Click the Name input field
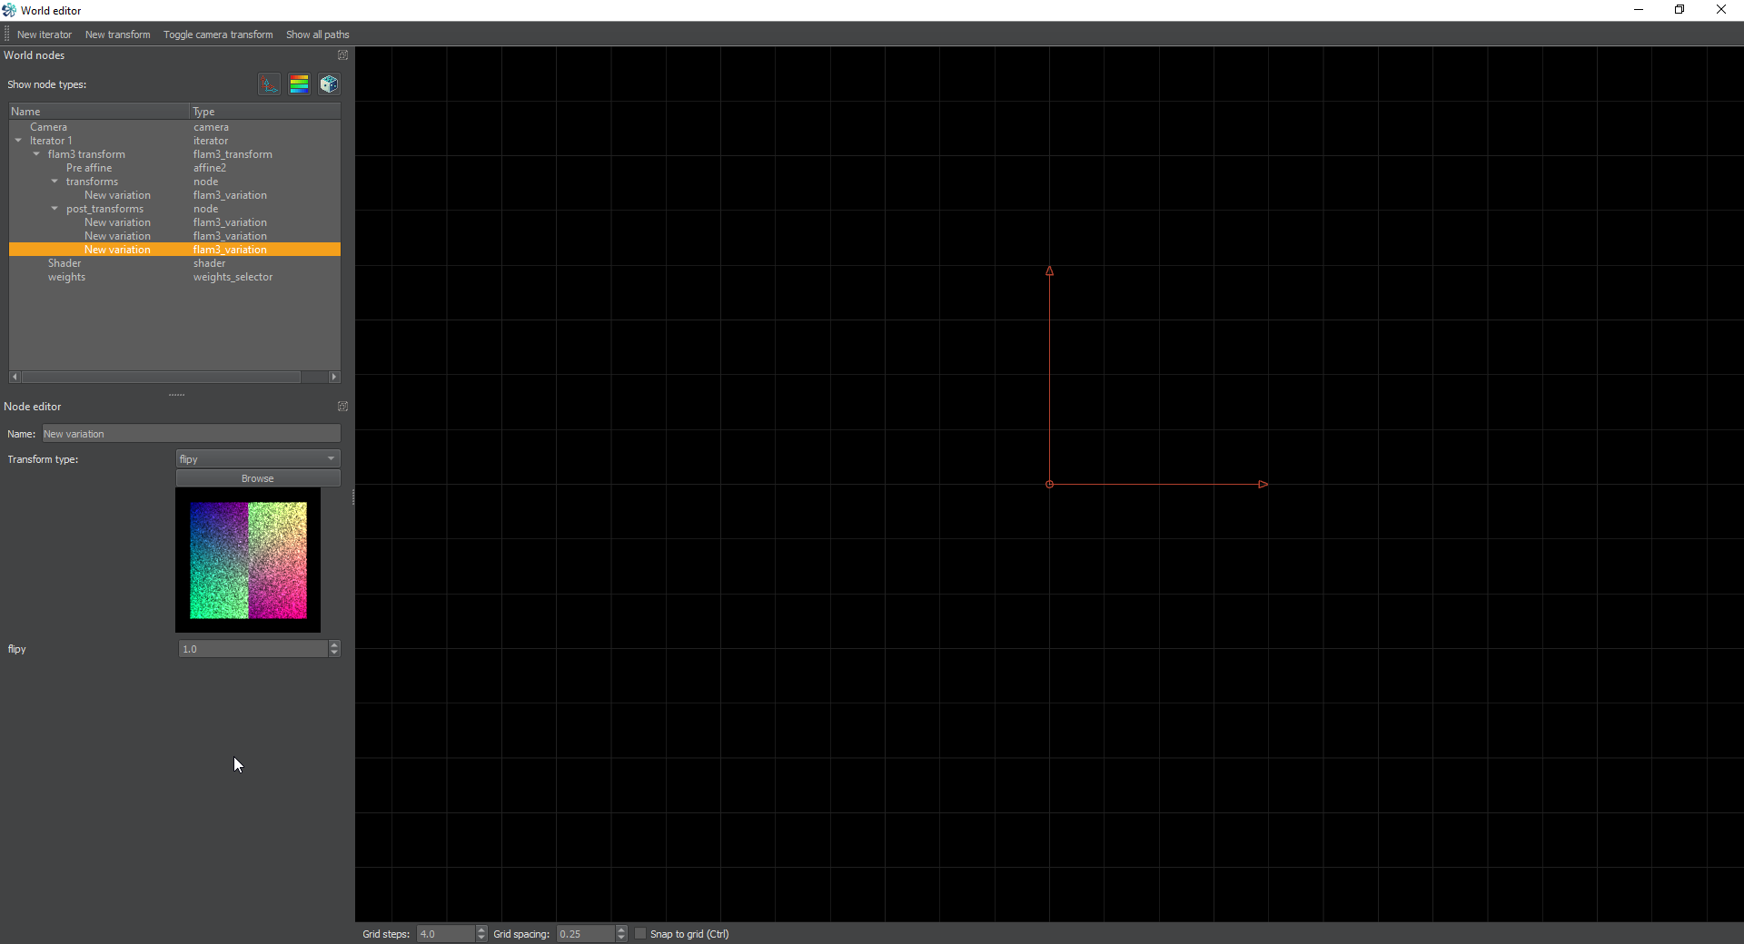Viewport: 1744px width, 944px height. coord(191,434)
